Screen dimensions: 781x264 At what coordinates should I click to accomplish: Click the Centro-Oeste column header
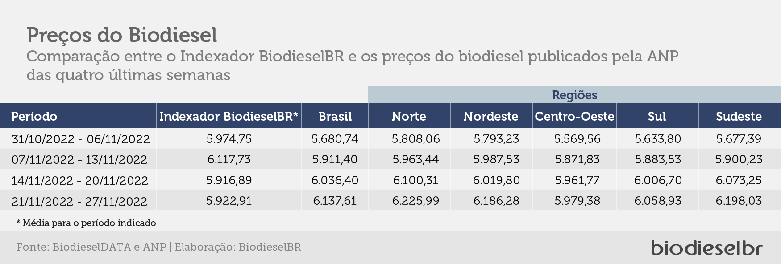click(x=574, y=116)
